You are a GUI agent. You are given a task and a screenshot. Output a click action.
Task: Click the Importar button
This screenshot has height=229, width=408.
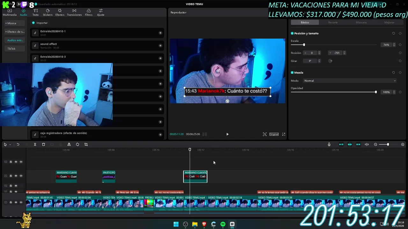coord(40,23)
